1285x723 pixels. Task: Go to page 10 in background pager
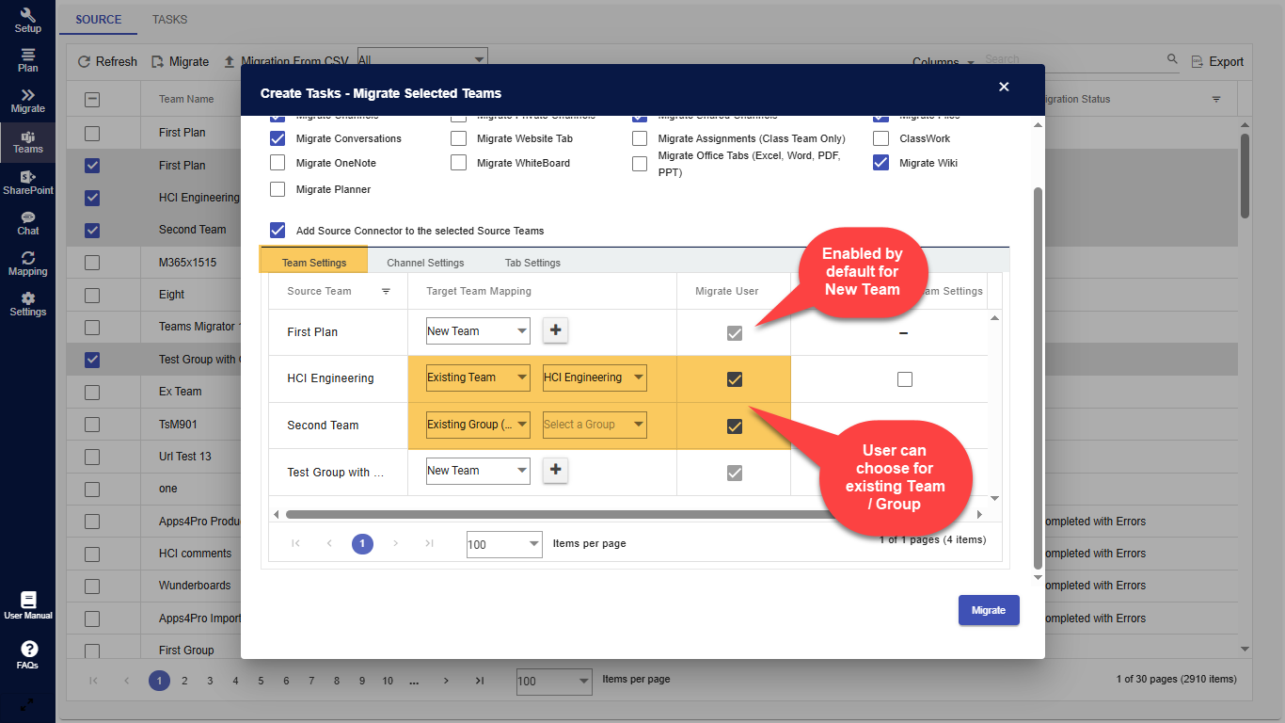388,681
